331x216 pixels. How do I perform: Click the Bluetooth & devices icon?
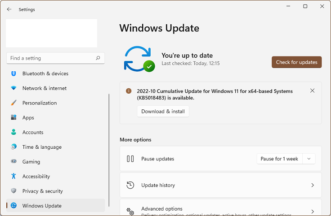click(x=14, y=73)
